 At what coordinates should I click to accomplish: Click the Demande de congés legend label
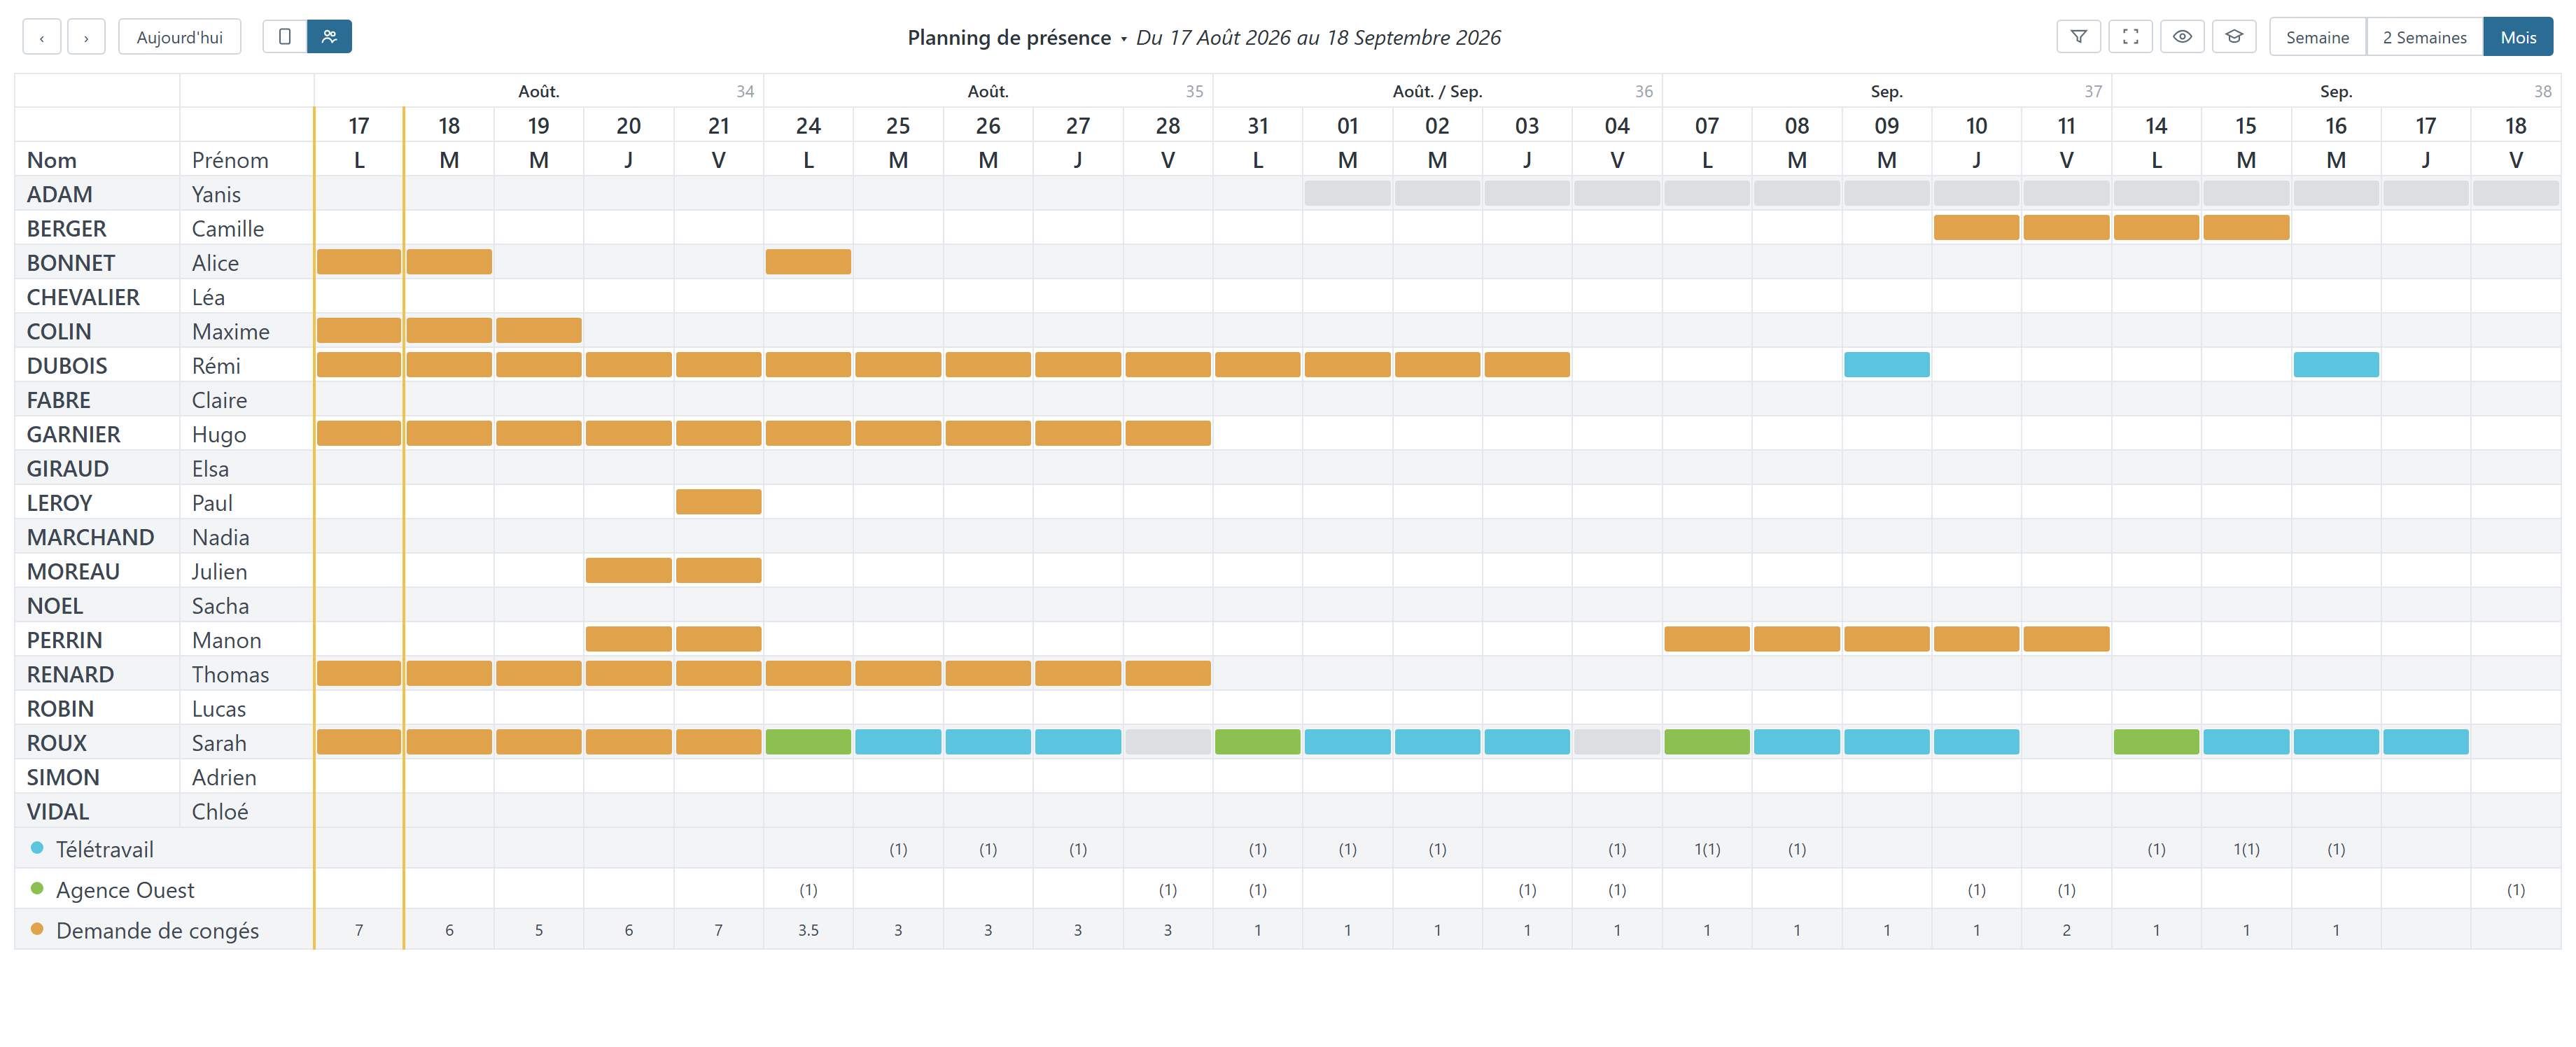(x=157, y=930)
